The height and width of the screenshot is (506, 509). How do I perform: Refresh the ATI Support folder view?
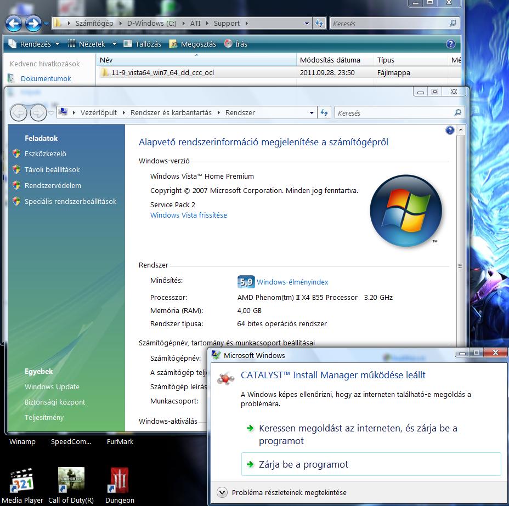point(319,24)
